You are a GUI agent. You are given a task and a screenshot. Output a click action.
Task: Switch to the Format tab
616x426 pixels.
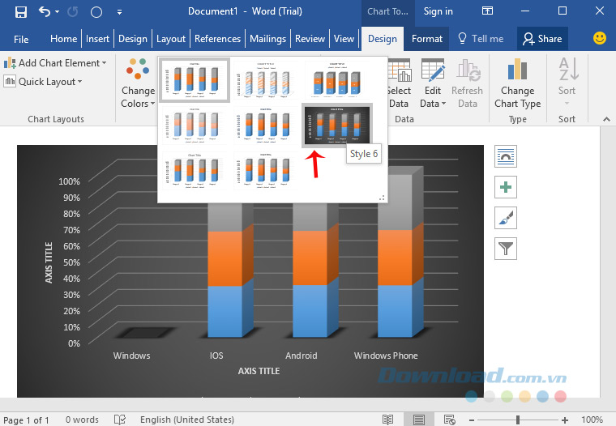(427, 38)
